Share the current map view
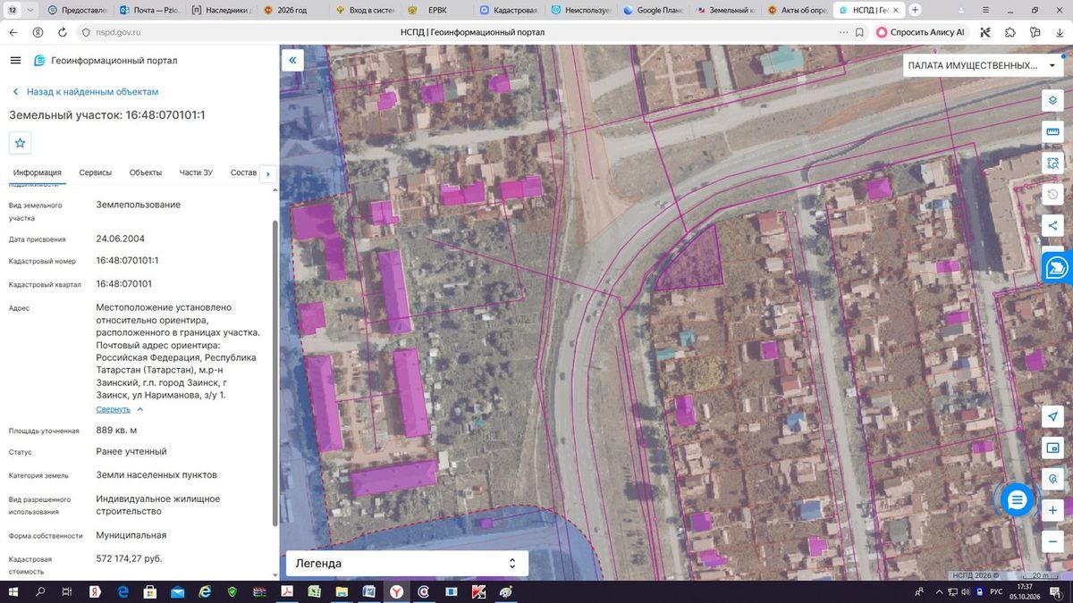The height and width of the screenshot is (603, 1073). (1052, 225)
